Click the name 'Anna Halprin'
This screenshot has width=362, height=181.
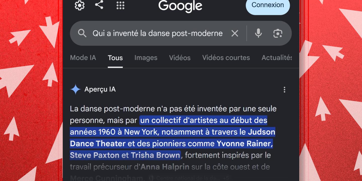point(165,167)
